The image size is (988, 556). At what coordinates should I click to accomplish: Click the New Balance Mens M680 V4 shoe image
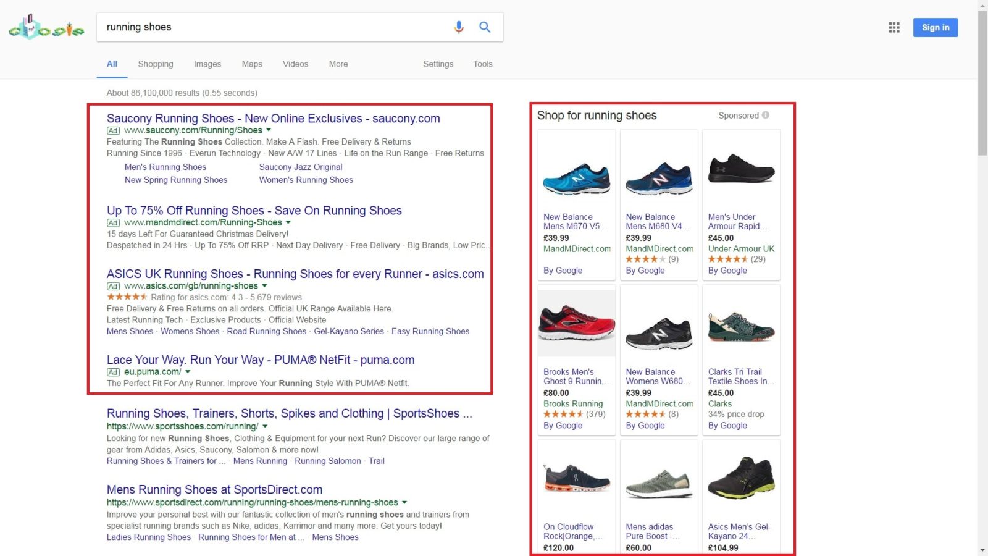point(659,179)
